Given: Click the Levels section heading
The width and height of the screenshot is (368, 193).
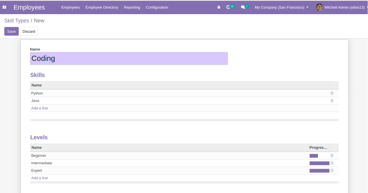Looking at the screenshot, I should 39,137.
